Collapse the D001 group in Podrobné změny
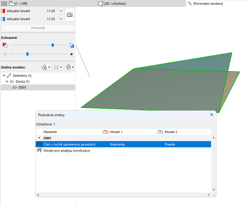The image size is (247, 206). [39, 138]
